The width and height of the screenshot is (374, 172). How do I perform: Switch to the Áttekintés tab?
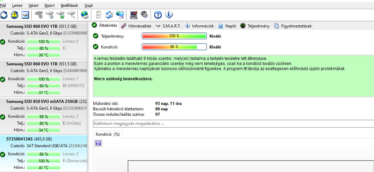[x=105, y=25]
